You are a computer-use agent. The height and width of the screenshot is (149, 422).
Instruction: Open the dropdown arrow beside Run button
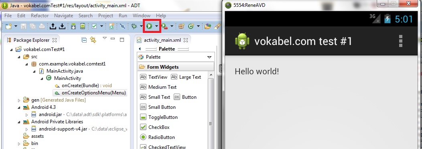tap(156, 26)
